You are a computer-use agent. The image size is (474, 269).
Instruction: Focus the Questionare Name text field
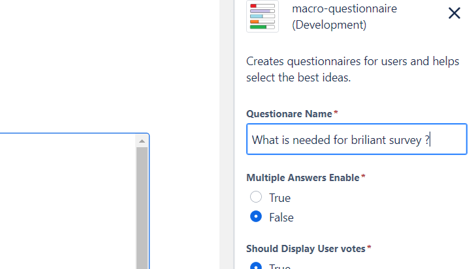coord(356,139)
